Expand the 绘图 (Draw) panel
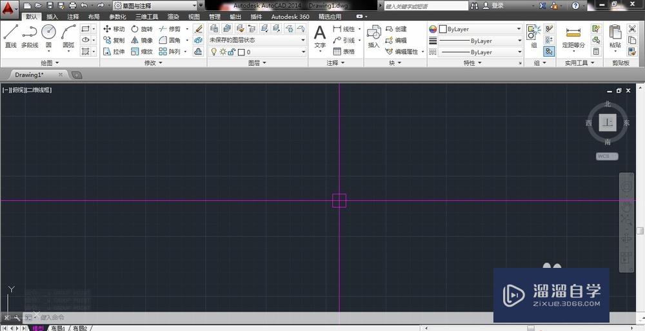645x331 pixels. coord(50,63)
